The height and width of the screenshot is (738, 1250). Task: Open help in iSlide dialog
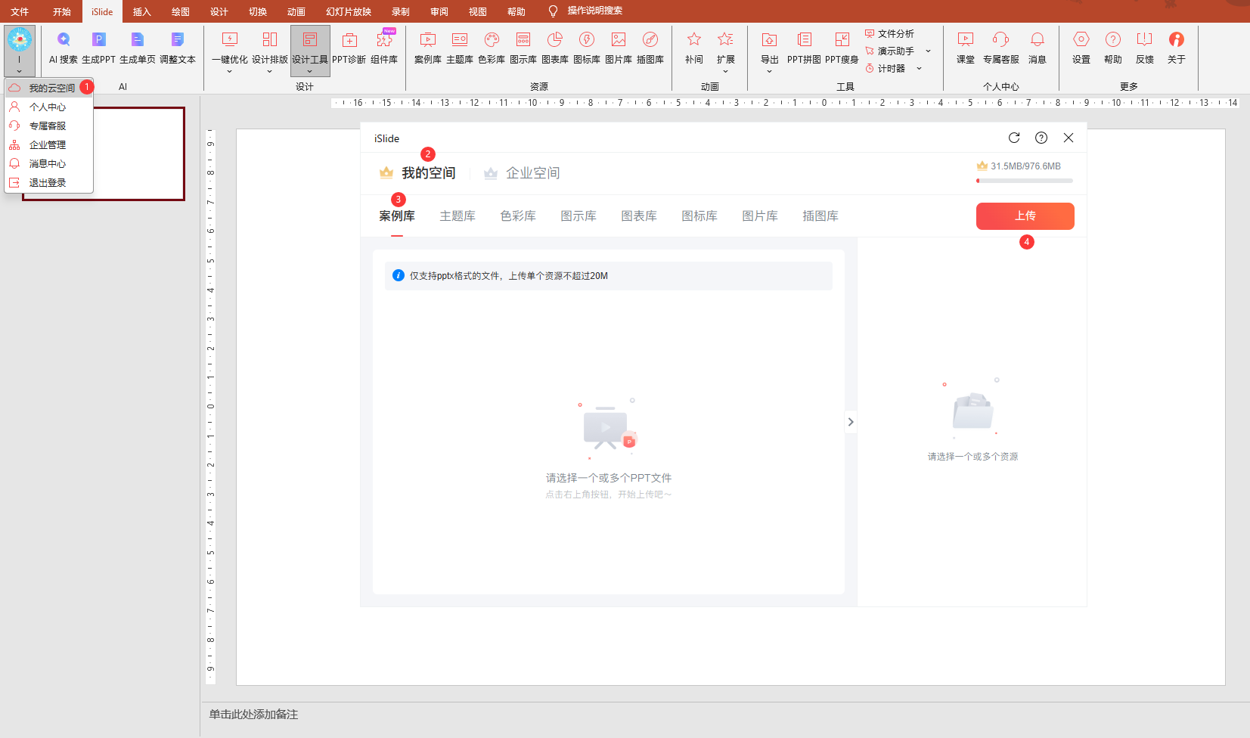1041,138
